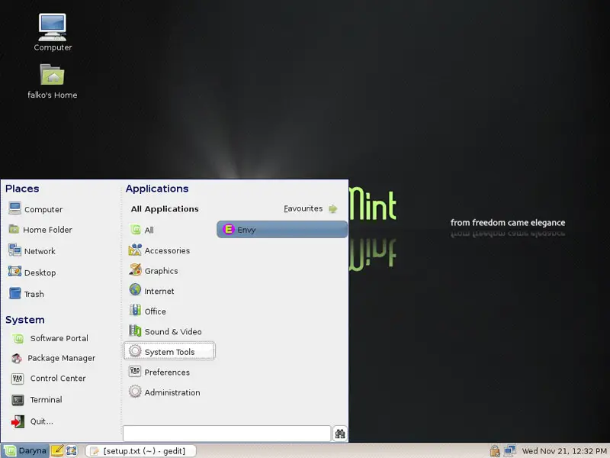Select the Office category
This screenshot has width=610, height=458.
(169, 311)
